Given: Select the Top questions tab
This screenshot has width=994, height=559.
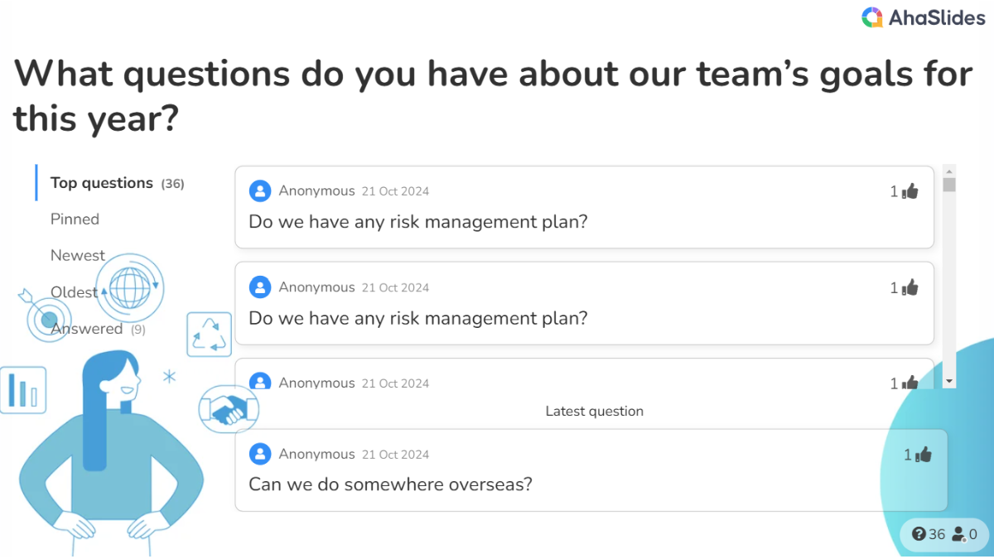Looking at the screenshot, I should click(x=102, y=183).
